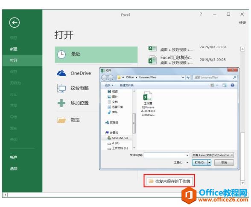Image resolution: width=251 pixels, height=207 pixels.
Task: Click 浏览 (Browse) folder option
Action: coord(75,120)
